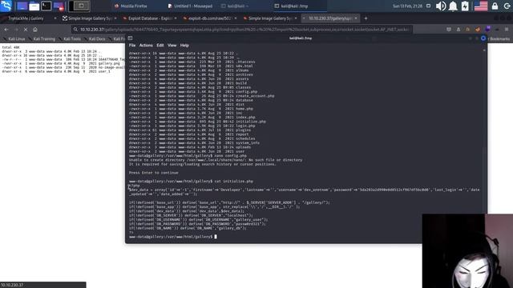The image size is (513, 288).
Task: Click the battery power manager icon
Action: 465,6
